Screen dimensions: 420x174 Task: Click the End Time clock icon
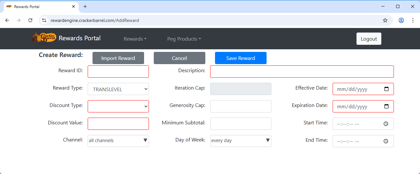coord(386,141)
